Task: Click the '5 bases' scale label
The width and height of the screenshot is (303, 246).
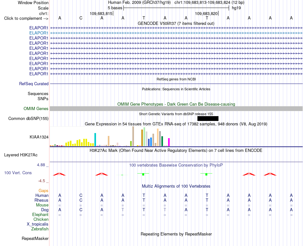Action: point(115,8)
